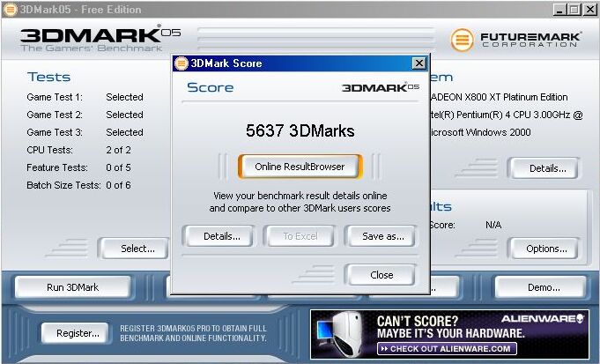This screenshot has width=600, height=364.
Task: Click the Tests section heading
Action: [x=49, y=77]
